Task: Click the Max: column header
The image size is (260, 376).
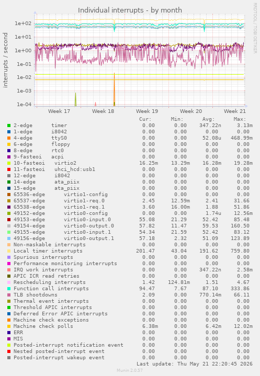Action: [x=240, y=119]
